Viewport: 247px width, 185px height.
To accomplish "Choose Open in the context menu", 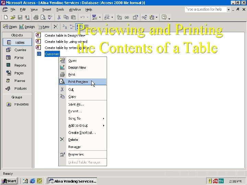I will coord(83,60).
